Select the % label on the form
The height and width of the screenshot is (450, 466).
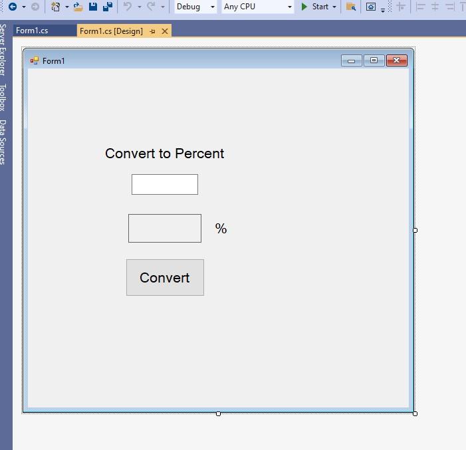coord(221,229)
